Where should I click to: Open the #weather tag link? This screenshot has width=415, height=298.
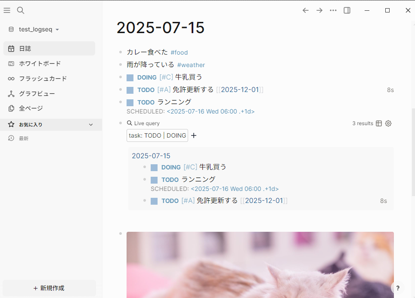[191, 65]
